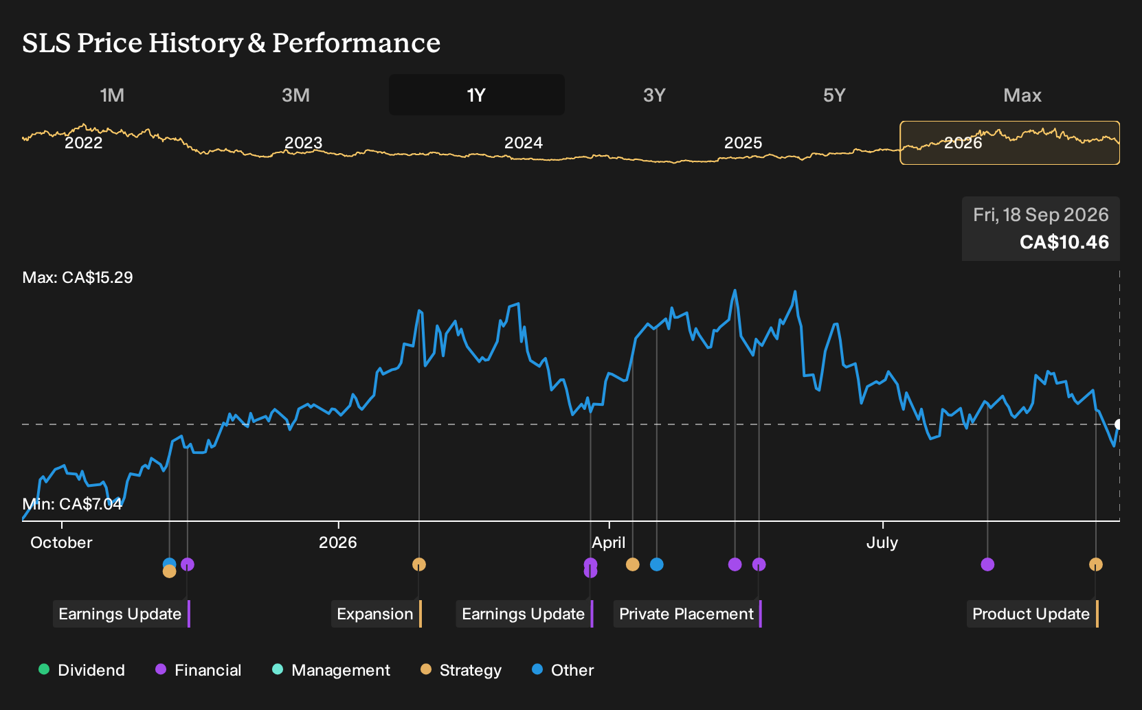Click the orange dot linked to Expansion label
Screen dimensions: 1142x710
(419, 564)
